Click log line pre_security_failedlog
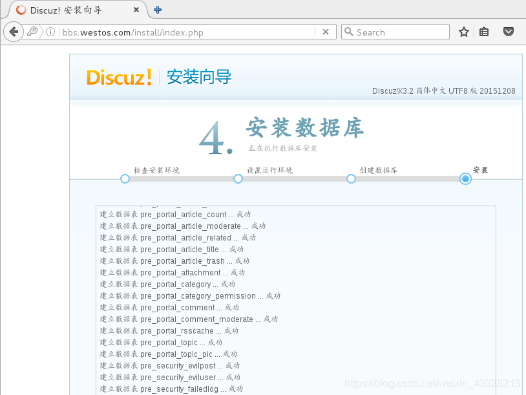 coord(171,389)
